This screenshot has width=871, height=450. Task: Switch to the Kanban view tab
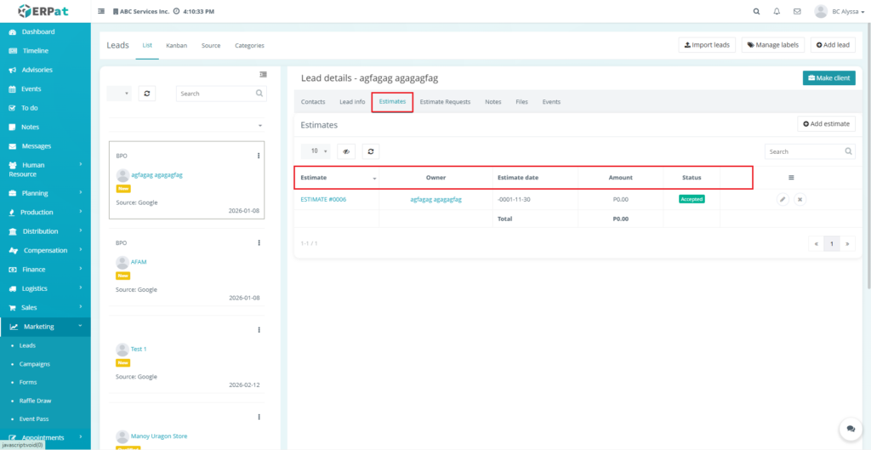[x=176, y=45]
